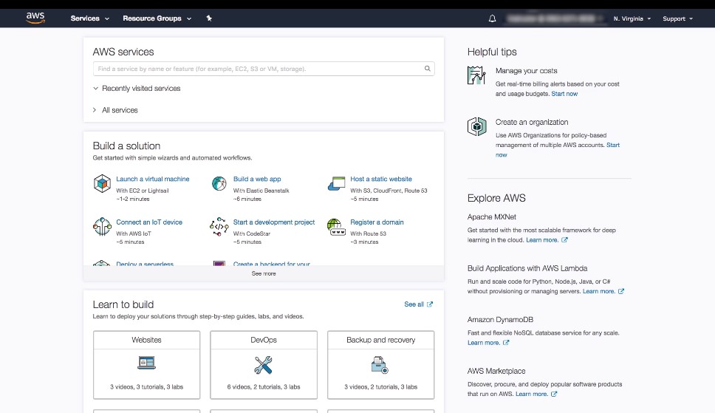Click the AWS logo home icon

coord(35,18)
